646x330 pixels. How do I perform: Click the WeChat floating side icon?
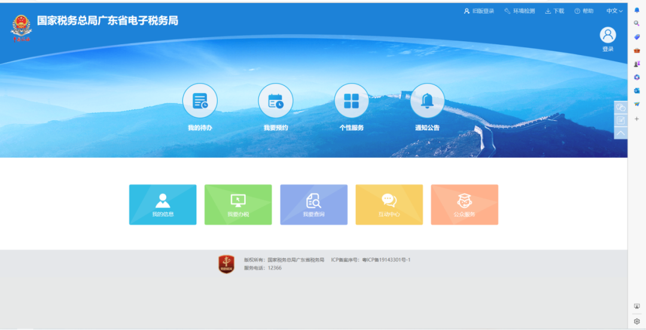(621, 108)
